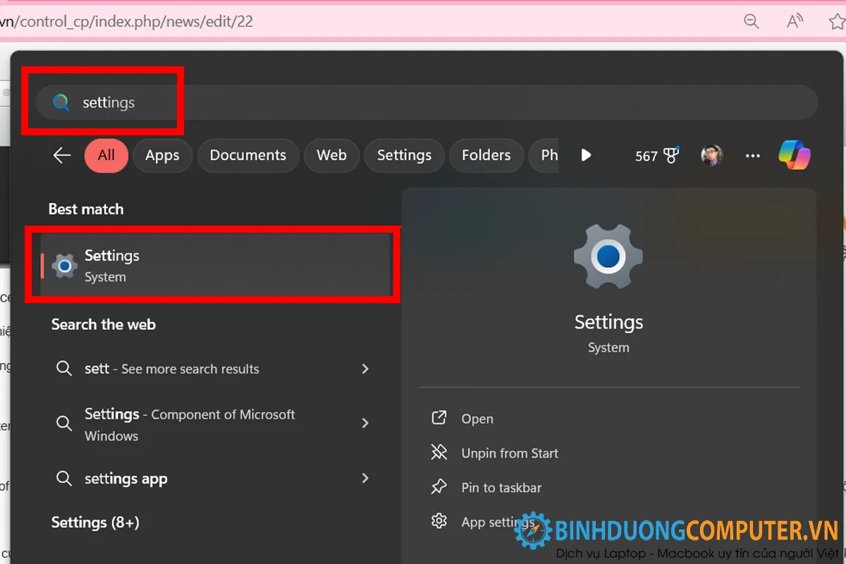This screenshot has height=564, width=846.
Task: Click Unpin from Start
Action: [x=510, y=453]
